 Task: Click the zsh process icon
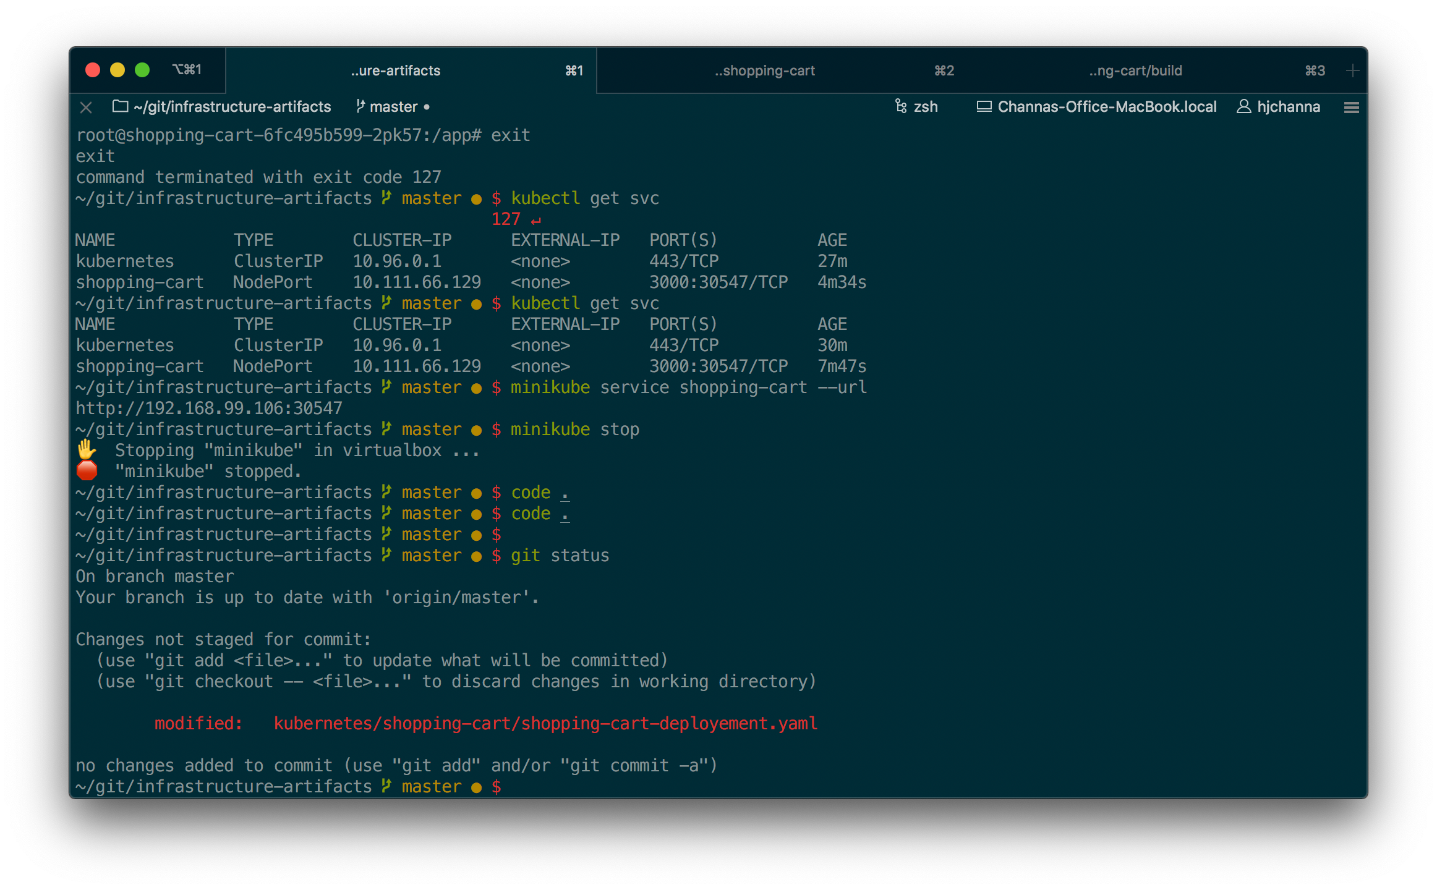[x=901, y=106]
